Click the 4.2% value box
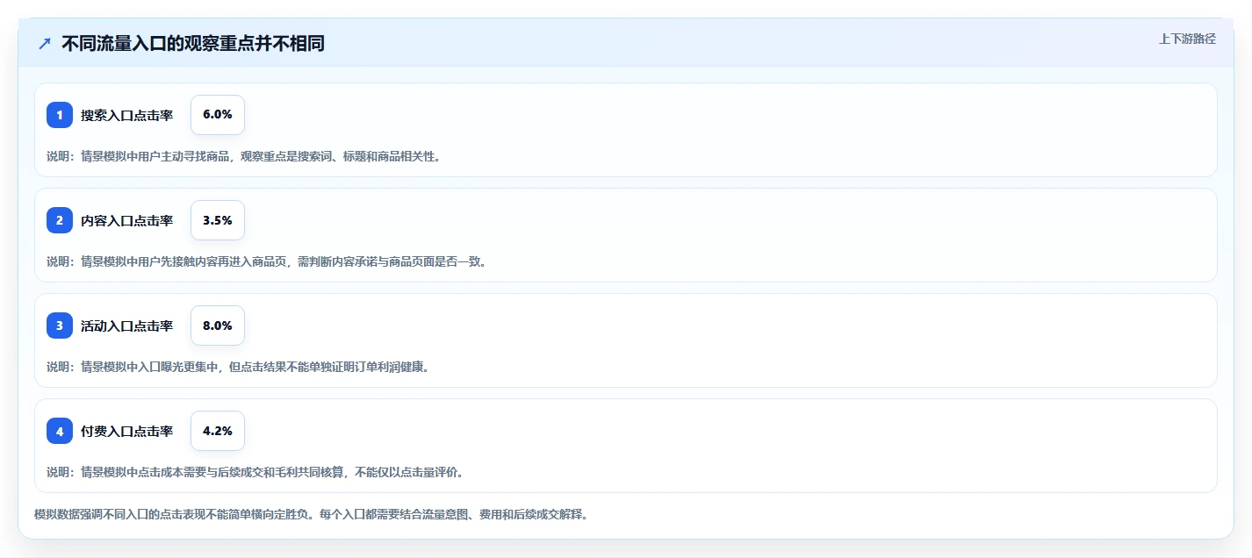 coord(218,431)
